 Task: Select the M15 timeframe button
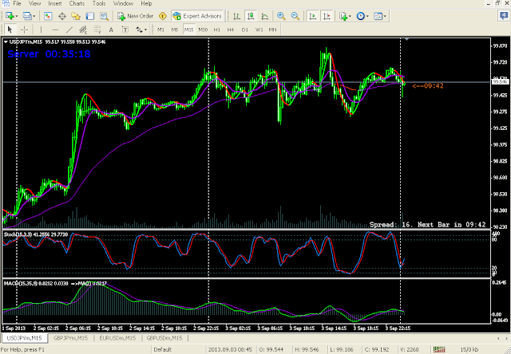point(188,29)
